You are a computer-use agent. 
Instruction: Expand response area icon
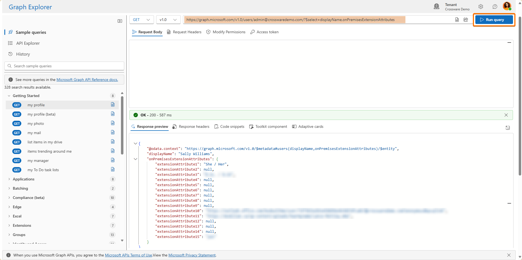tap(508, 128)
